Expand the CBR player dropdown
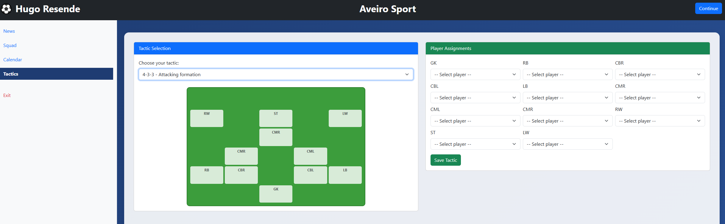The width and height of the screenshot is (725, 224). coord(659,74)
